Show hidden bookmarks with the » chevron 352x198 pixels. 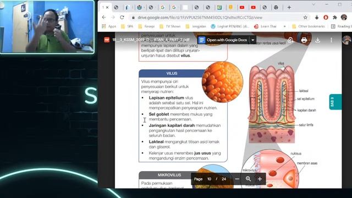(x=284, y=26)
